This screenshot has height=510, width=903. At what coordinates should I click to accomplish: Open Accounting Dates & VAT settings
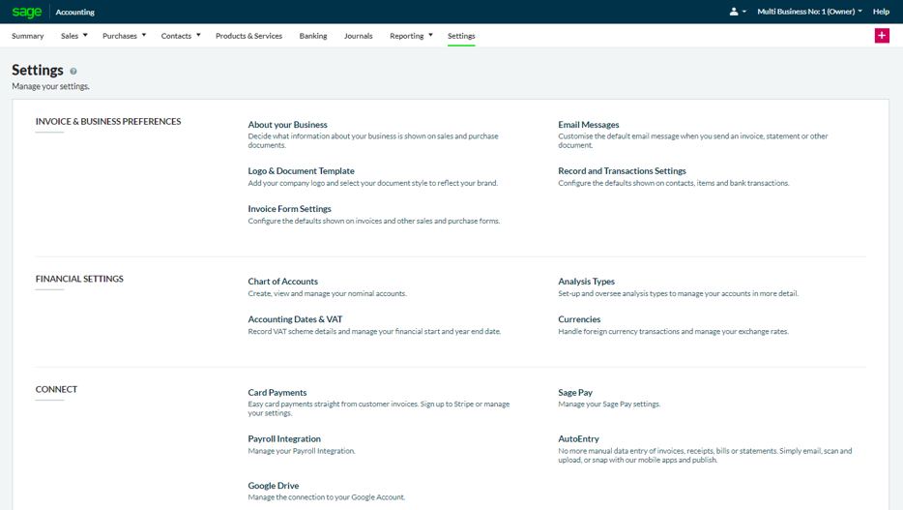click(x=295, y=319)
